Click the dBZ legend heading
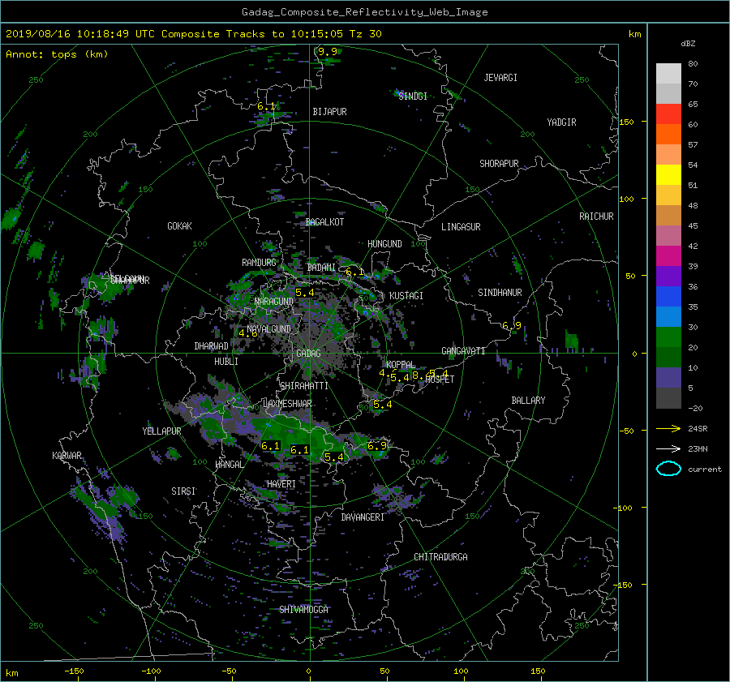Image resolution: width=730 pixels, height=682 pixels. [688, 44]
